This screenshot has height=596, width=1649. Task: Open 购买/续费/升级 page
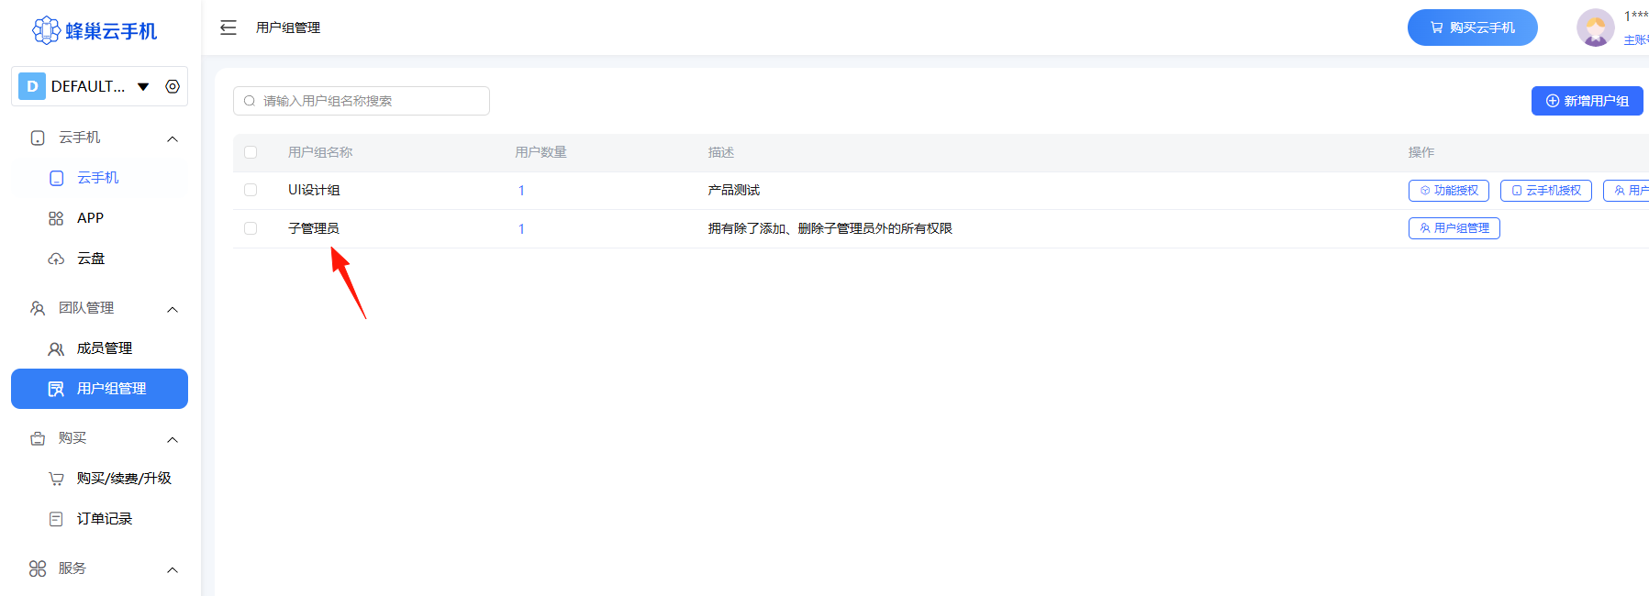click(x=99, y=479)
